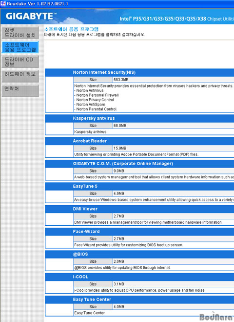The image size is (234, 322).
Task: Click the 9.0MB size value
Action: tap(119, 171)
